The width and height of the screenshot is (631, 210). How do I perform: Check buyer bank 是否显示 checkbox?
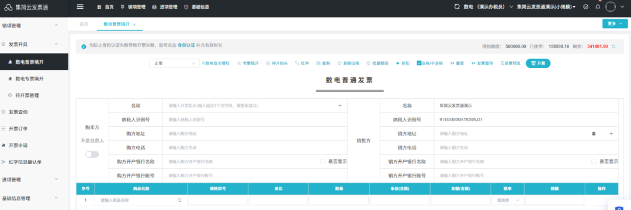click(x=323, y=162)
